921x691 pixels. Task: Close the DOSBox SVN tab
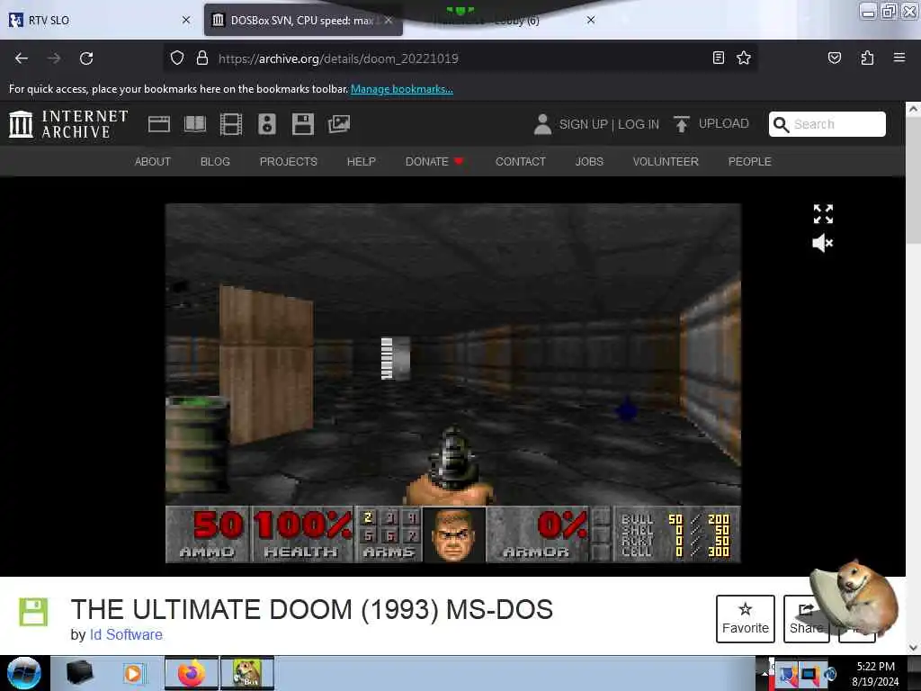389,20
